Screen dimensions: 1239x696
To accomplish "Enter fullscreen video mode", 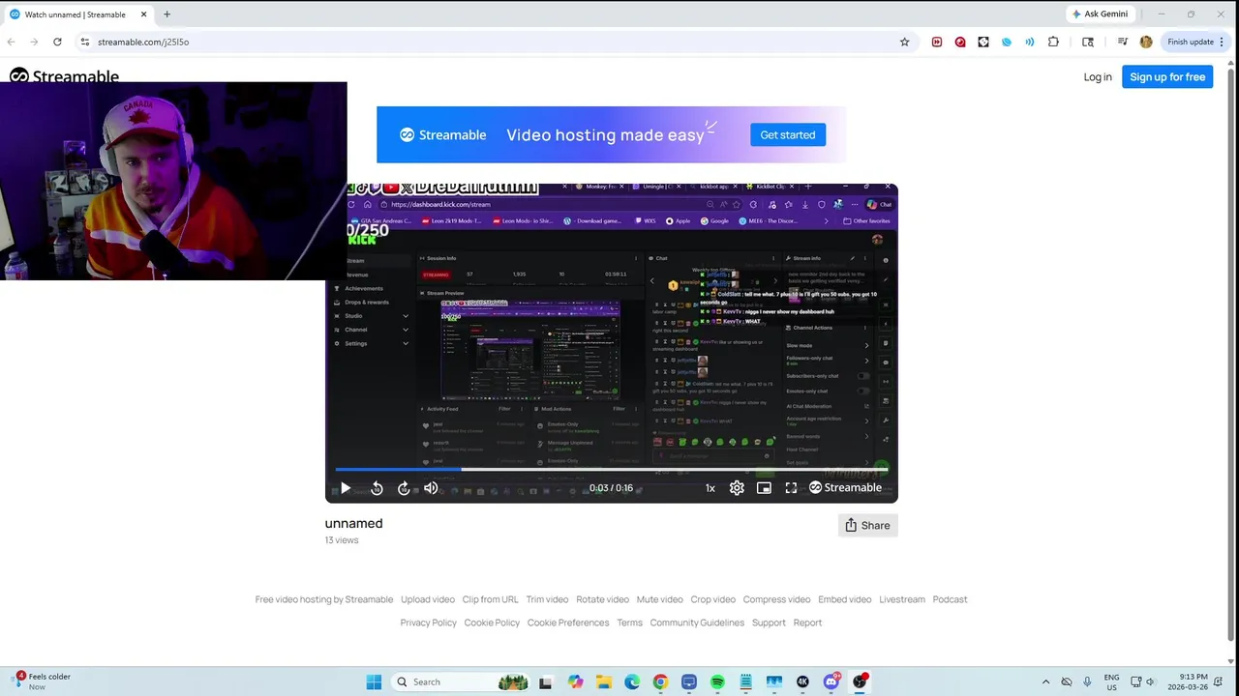I will [791, 488].
